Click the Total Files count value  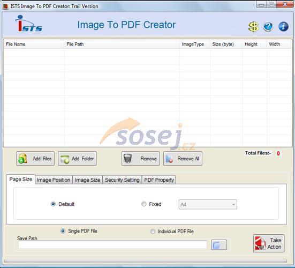tap(278, 153)
